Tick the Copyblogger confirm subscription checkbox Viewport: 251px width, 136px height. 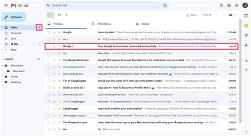[x=49, y=109]
